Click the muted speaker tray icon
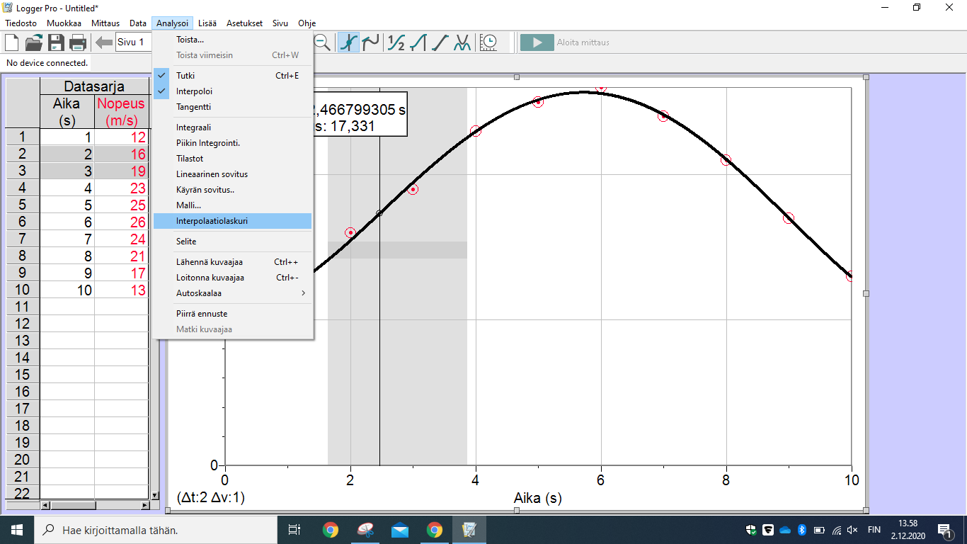 click(x=852, y=529)
